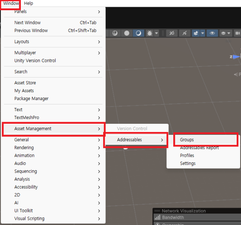Click the Debug draw mode bug icon

point(150,33)
